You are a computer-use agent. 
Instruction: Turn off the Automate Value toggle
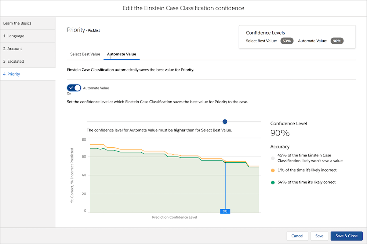click(74, 88)
